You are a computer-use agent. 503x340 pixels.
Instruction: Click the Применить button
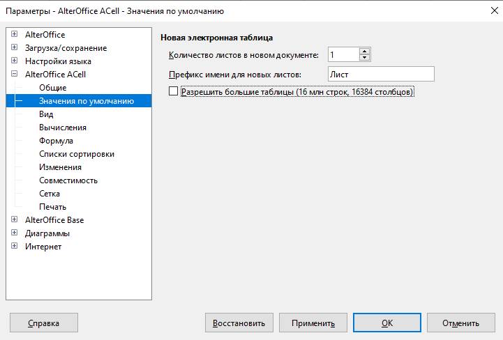[x=313, y=323]
